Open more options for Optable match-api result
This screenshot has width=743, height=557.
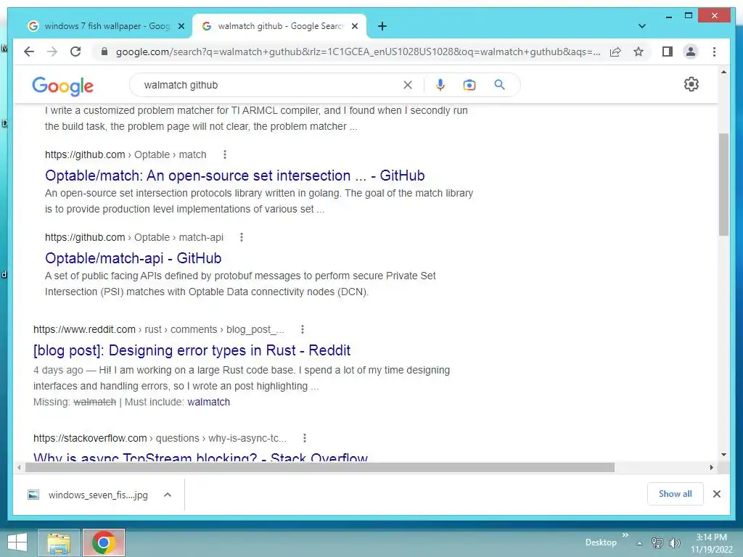[x=241, y=237]
